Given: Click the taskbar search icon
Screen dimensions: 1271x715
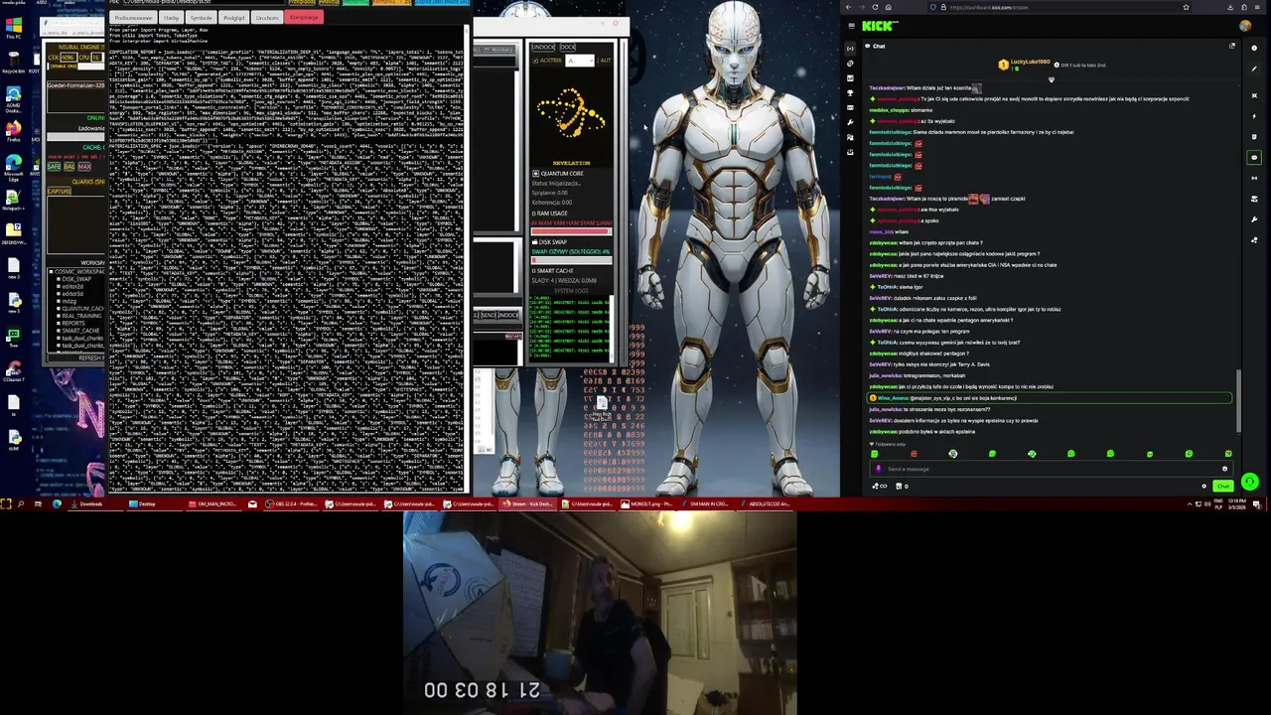Looking at the screenshot, I should (x=20, y=504).
